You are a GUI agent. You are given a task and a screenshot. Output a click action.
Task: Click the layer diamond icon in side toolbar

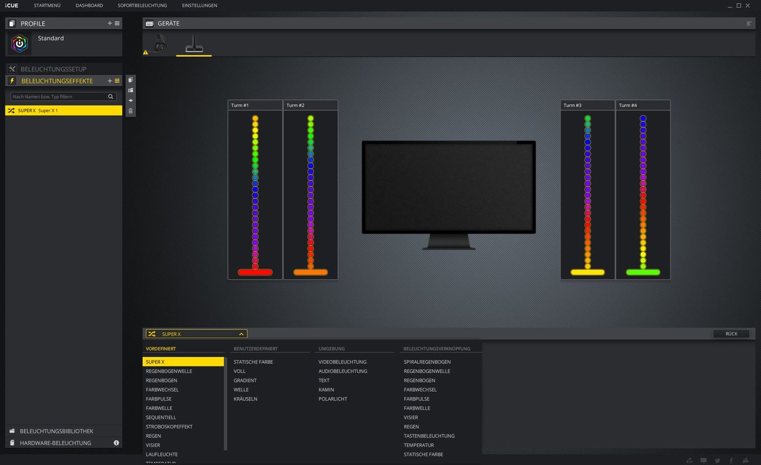[130, 100]
